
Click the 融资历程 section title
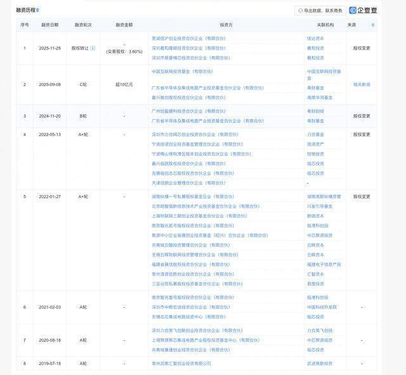tap(25, 11)
